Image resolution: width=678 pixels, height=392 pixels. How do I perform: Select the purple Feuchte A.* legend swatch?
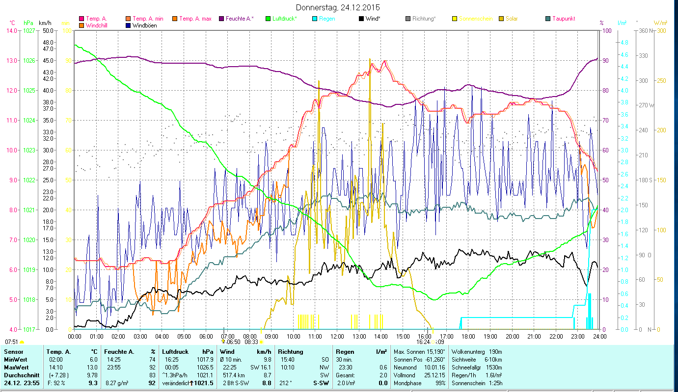[x=221, y=19]
